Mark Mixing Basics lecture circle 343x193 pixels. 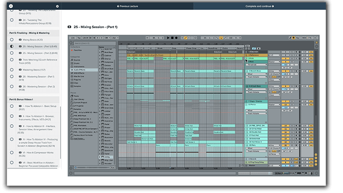tap(12, 40)
